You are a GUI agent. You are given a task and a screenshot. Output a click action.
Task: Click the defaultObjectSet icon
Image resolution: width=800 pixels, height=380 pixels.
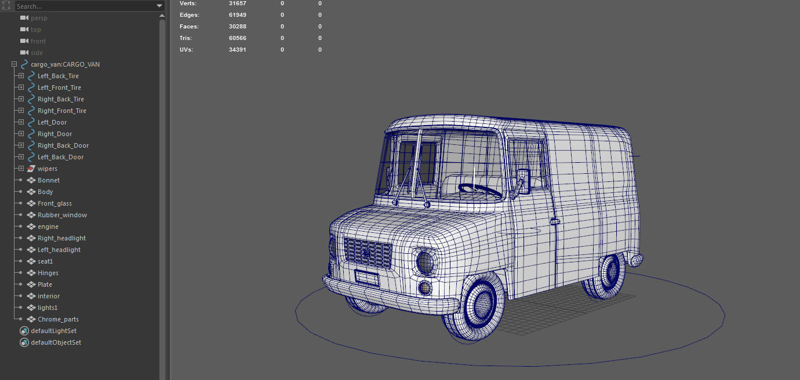point(24,342)
